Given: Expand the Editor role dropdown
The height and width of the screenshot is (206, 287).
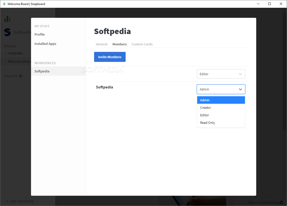Looking at the screenshot, I should tap(221, 74).
